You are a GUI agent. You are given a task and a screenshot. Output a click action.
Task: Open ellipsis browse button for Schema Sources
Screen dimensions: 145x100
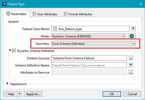point(131,58)
